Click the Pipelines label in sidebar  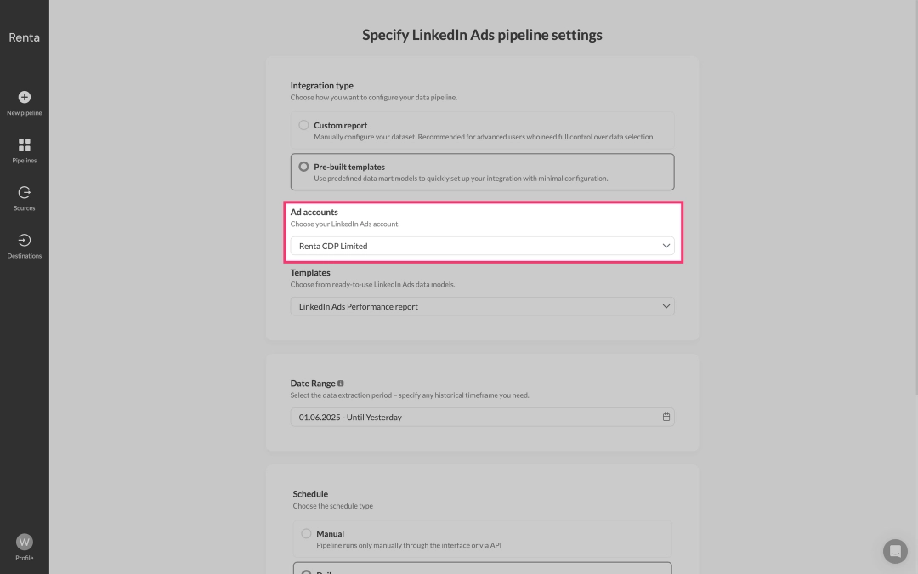click(25, 161)
